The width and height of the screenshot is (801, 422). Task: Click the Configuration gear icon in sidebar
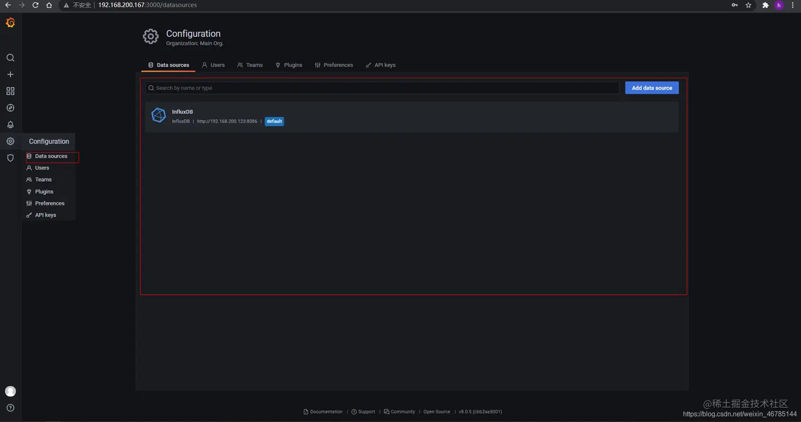pos(10,141)
